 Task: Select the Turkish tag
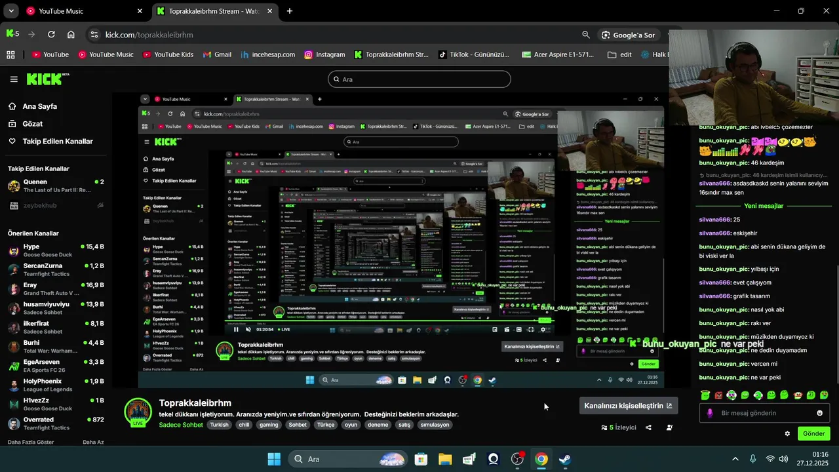pos(220,425)
